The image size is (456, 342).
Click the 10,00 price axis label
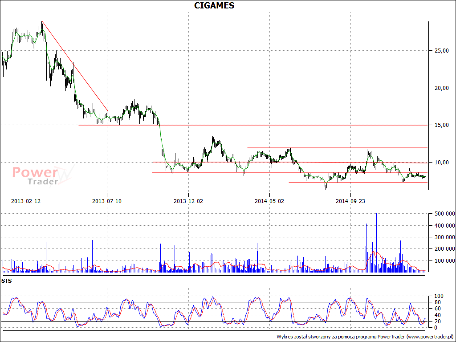pyautogui.click(x=442, y=162)
